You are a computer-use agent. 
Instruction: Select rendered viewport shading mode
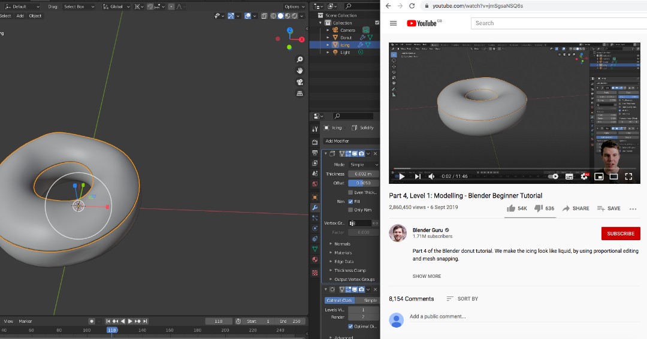(x=295, y=16)
